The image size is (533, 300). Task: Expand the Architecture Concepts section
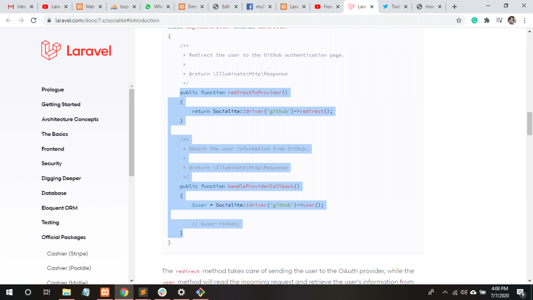pos(70,119)
